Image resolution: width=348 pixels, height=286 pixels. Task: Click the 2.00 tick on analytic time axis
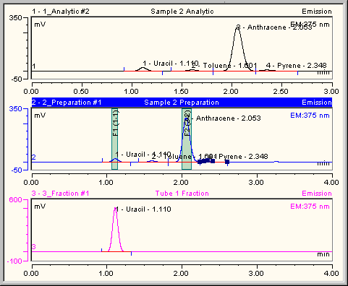coord(231,92)
